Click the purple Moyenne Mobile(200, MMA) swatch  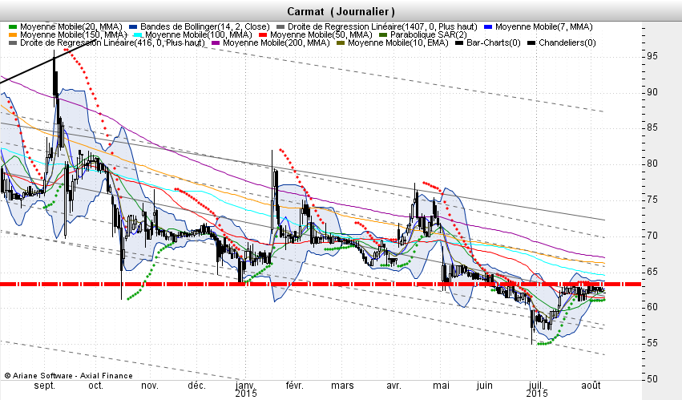coord(216,43)
